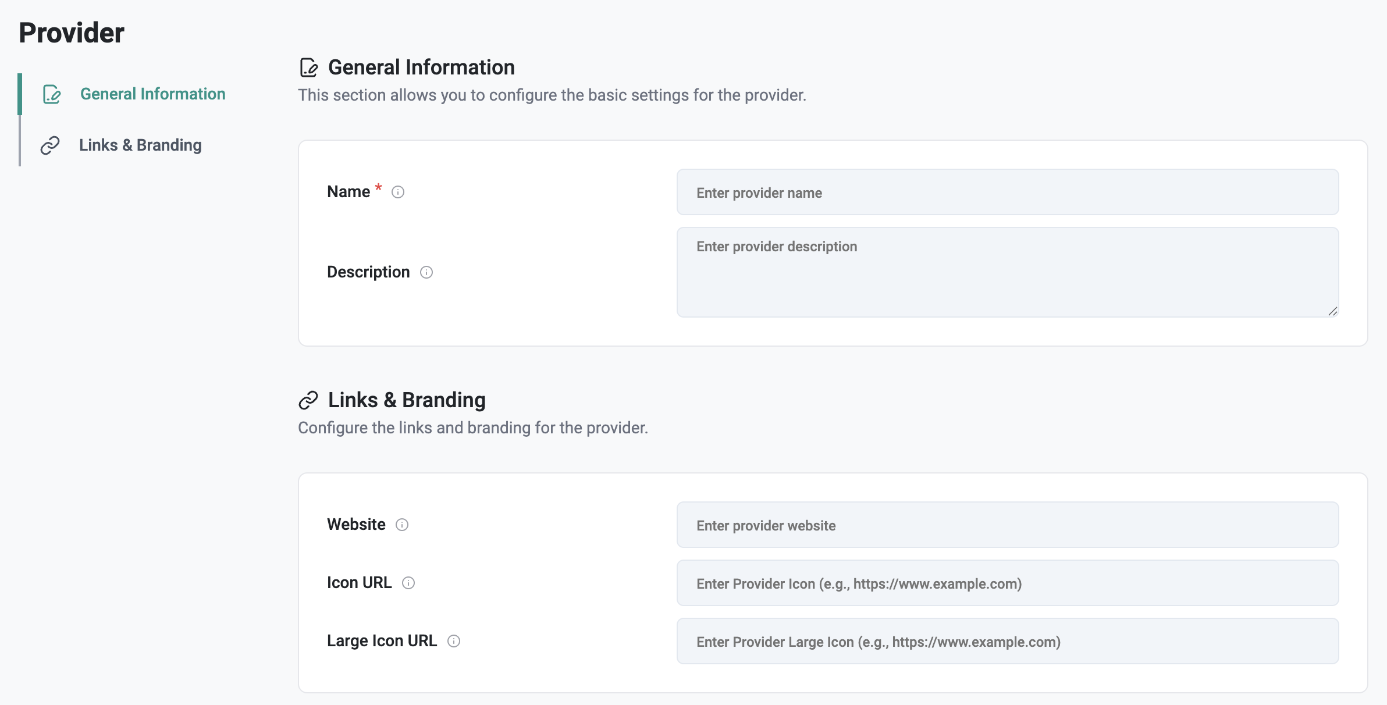
Task: Click into the provider description textarea
Action: click(x=1007, y=272)
